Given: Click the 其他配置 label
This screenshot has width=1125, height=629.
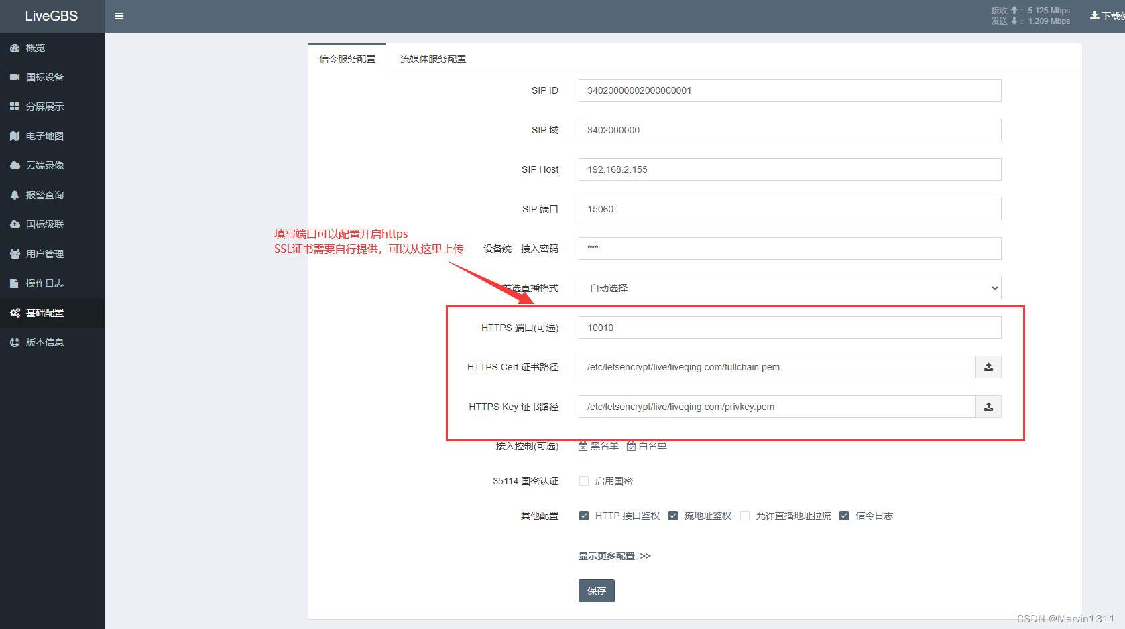Looking at the screenshot, I should (540, 516).
